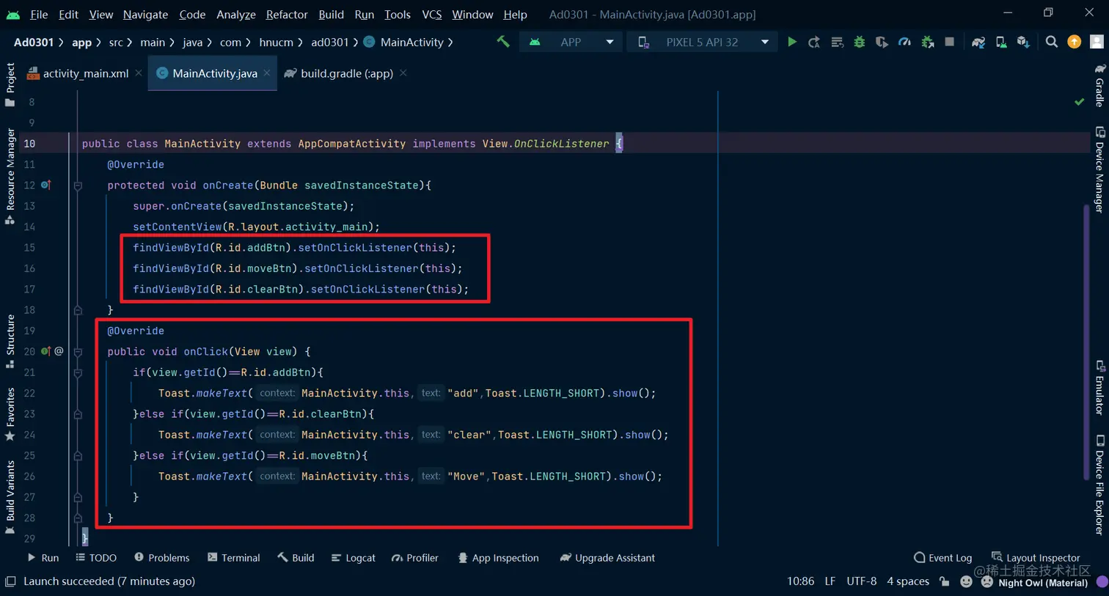Open the Resource Manager side panel
This screenshot has width=1109, height=596.
click(10, 176)
